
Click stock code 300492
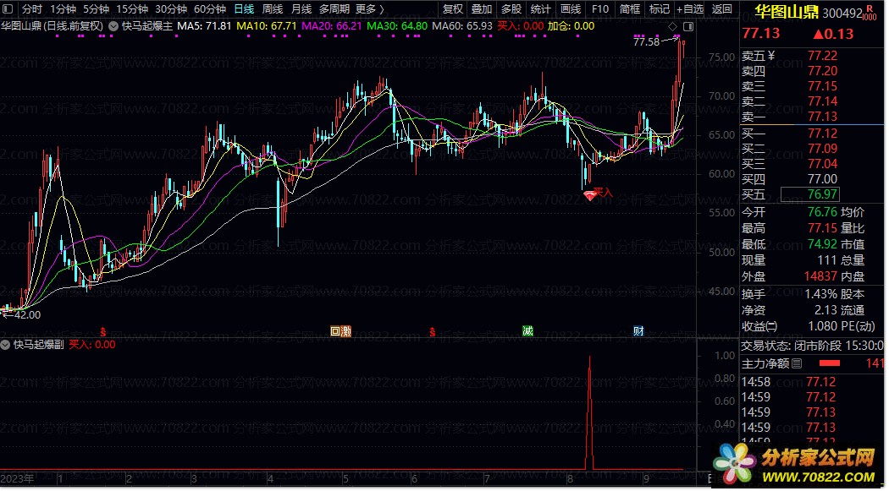click(842, 13)
